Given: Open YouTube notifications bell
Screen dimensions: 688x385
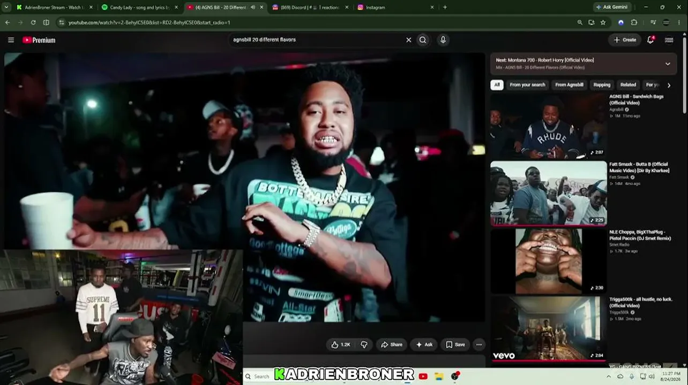Looking at the screenshot, I should click(650, 40).
